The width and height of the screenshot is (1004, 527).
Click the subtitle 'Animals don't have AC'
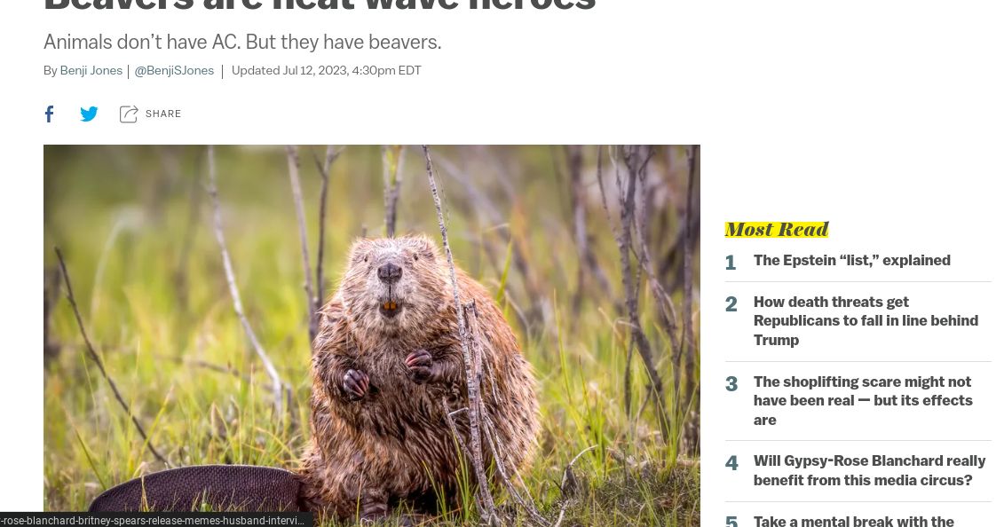coord(242,43)
